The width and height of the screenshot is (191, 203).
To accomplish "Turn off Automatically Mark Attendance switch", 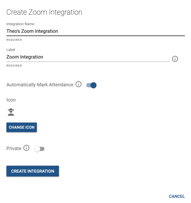I will 91,85.
